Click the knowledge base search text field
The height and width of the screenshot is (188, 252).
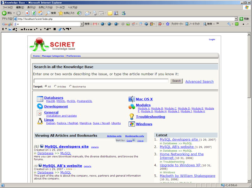pyautogui.click(x=101, y=81)
